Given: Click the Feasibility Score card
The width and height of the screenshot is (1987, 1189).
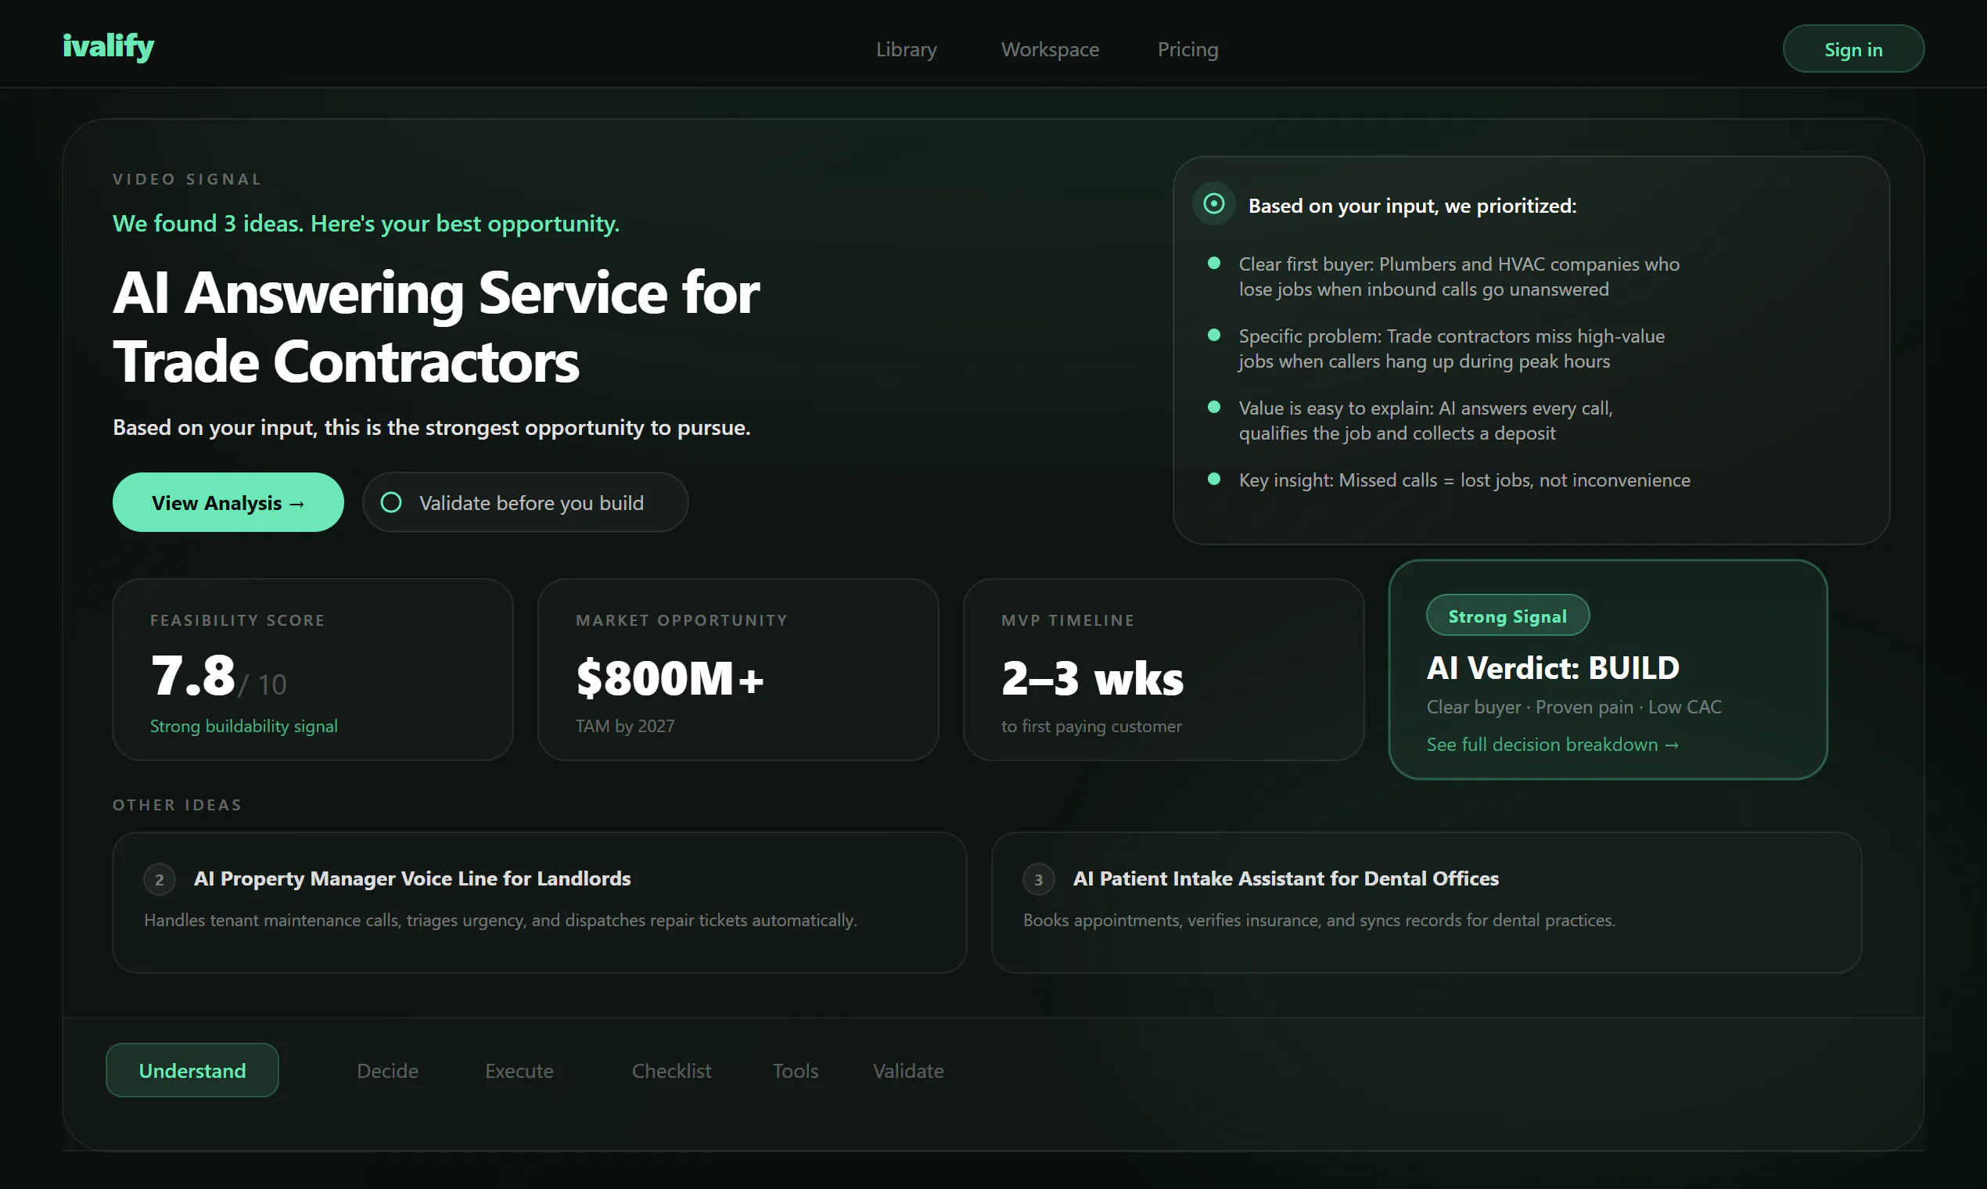Looking at the screenshot, I should coord(312,670).
